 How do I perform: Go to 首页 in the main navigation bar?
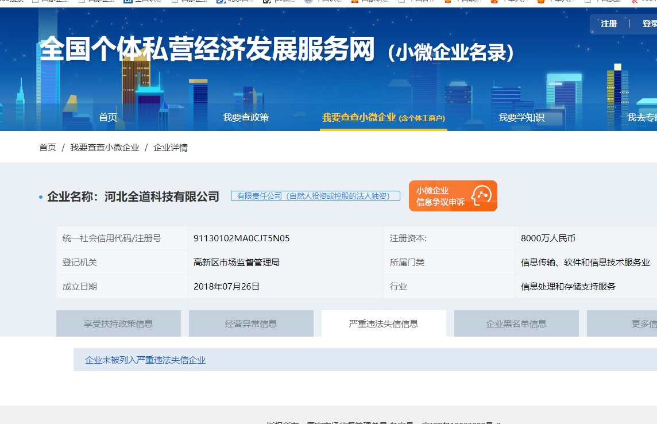coord(108,117)
